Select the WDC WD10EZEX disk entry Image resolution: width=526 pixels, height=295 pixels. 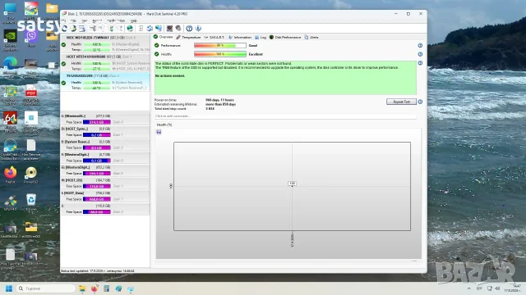[x=105, y=43]
